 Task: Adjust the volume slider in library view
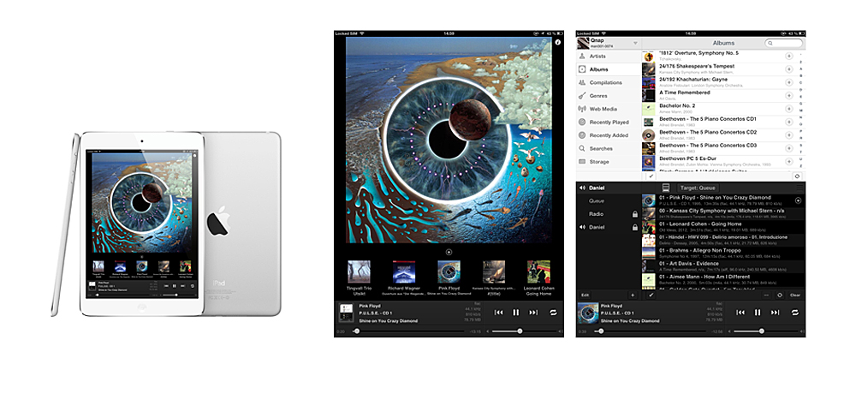click(764, 331)
